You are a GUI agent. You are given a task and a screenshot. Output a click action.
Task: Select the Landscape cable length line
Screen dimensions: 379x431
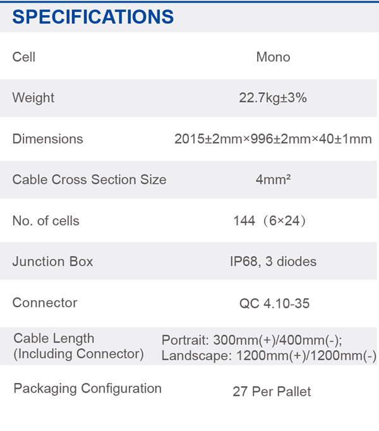coord(268,356)
